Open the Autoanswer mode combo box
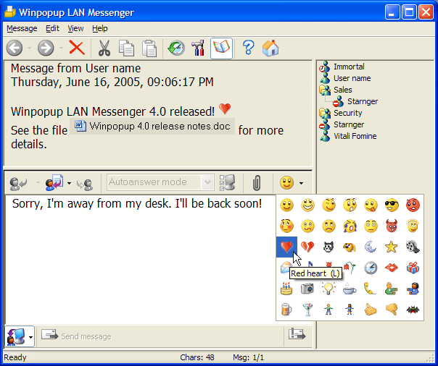 (x=160, y=182)
